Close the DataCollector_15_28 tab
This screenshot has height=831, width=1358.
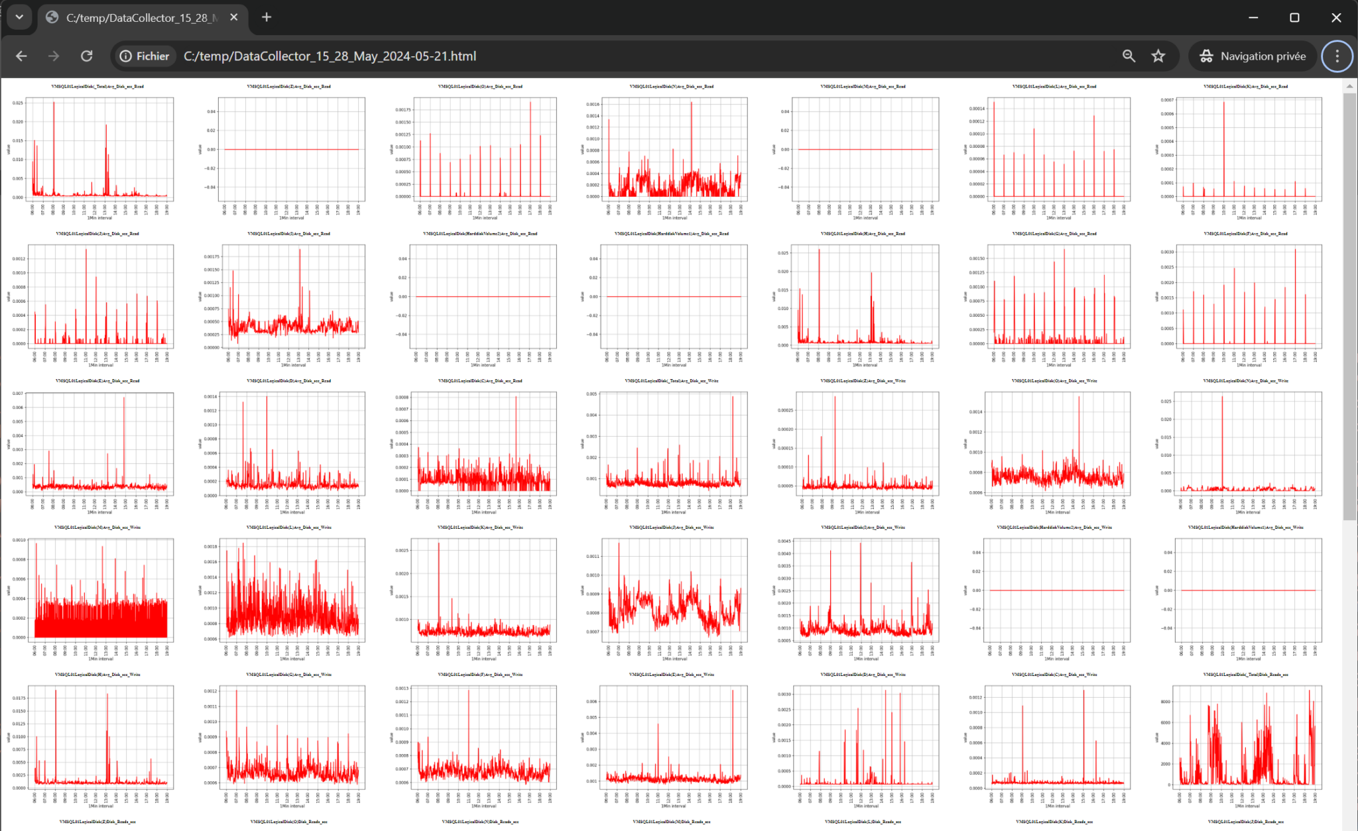tap(234, 17)
